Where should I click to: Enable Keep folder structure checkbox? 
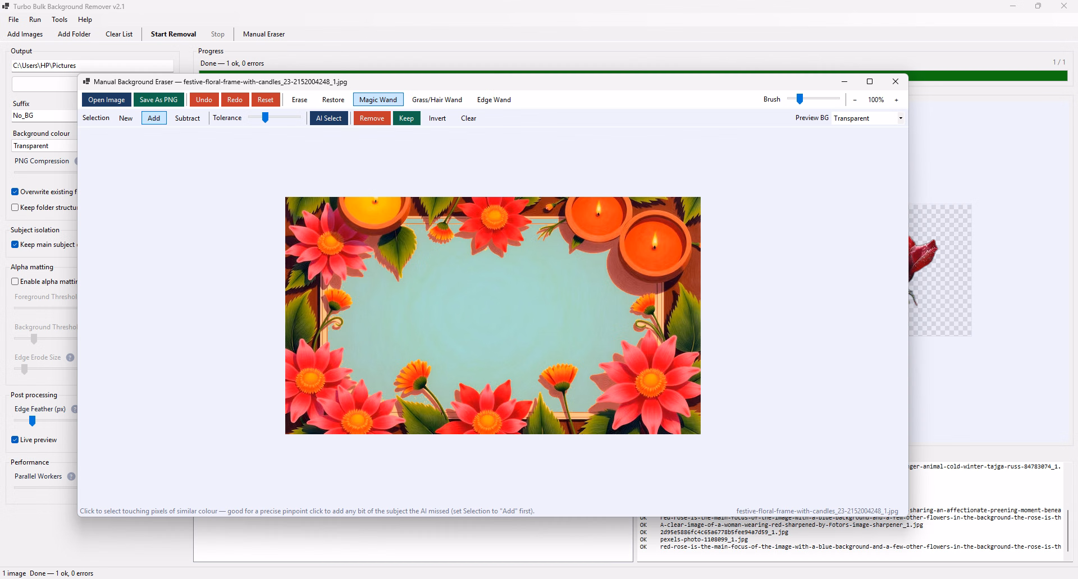[x=15, y=208]
